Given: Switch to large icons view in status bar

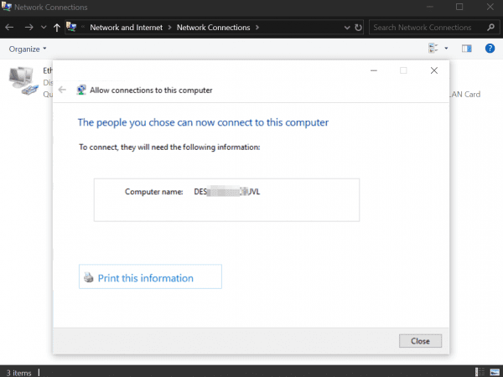Looking at the screenshot, I should (x=495, y=371).
